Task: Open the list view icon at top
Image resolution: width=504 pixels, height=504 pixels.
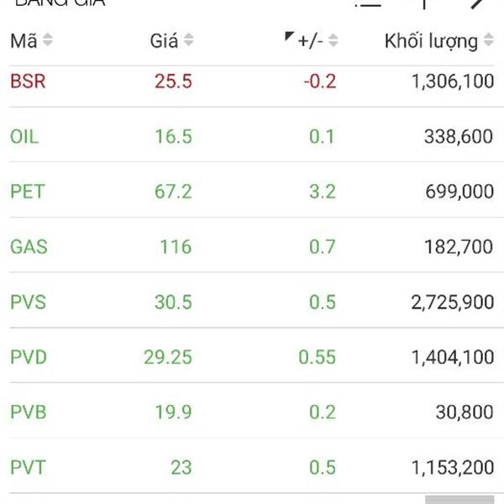Action: pyautogui.click(x=368, y=4)
